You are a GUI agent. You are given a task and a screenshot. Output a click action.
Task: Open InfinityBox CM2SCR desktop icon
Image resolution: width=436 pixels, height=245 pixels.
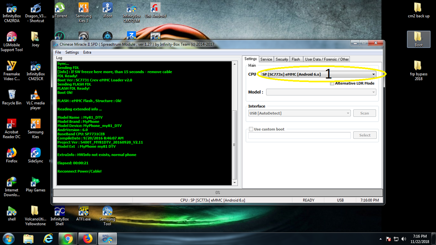click(35, 71)
